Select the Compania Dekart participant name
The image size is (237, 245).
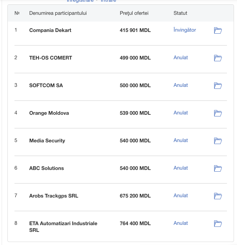click(50, 30)
